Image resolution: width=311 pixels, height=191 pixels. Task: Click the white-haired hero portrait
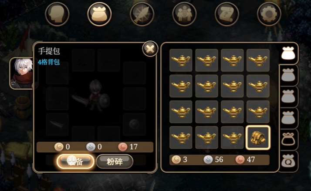pos(22,73)
